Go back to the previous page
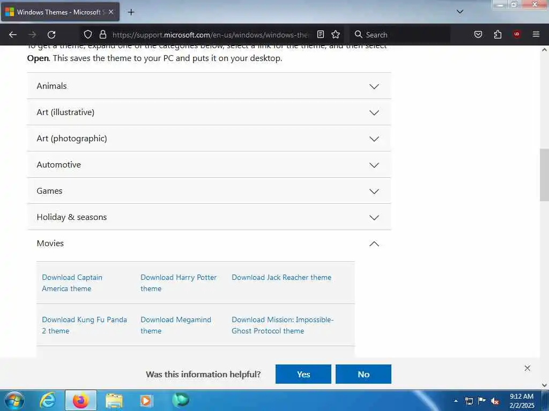Image resolution: width=549 pixels, height=411 pixels. [x=13, y=35]
